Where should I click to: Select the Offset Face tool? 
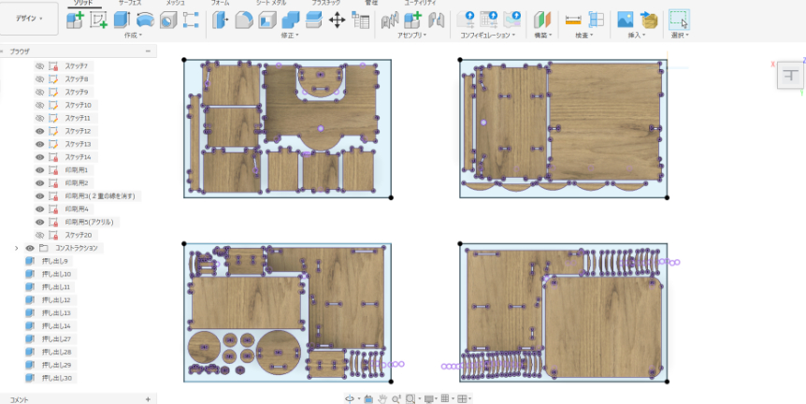tap(313, 20)
